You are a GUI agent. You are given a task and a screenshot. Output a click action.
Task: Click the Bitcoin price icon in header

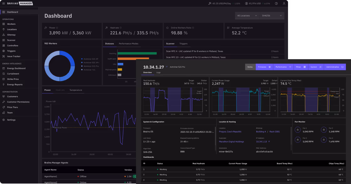tap(246, 3)
